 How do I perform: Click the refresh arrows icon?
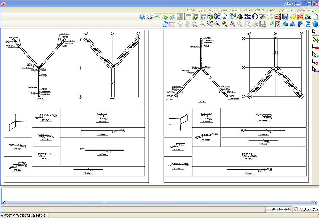click(x=165, y=24)
